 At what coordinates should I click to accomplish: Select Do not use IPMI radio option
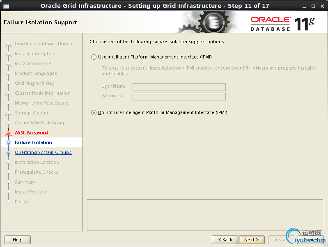point(94,113)
